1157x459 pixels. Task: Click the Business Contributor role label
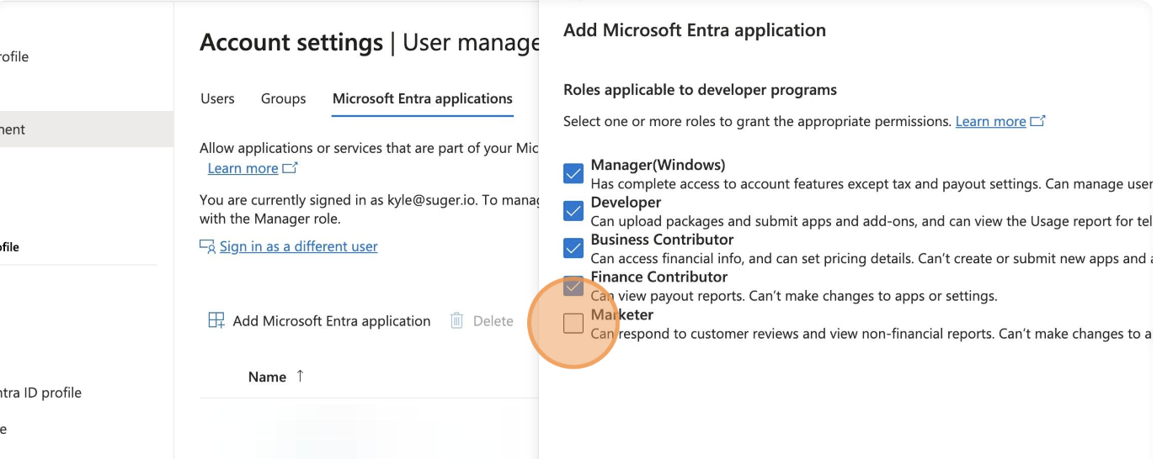pyautogui.click(x=662, y=239)
